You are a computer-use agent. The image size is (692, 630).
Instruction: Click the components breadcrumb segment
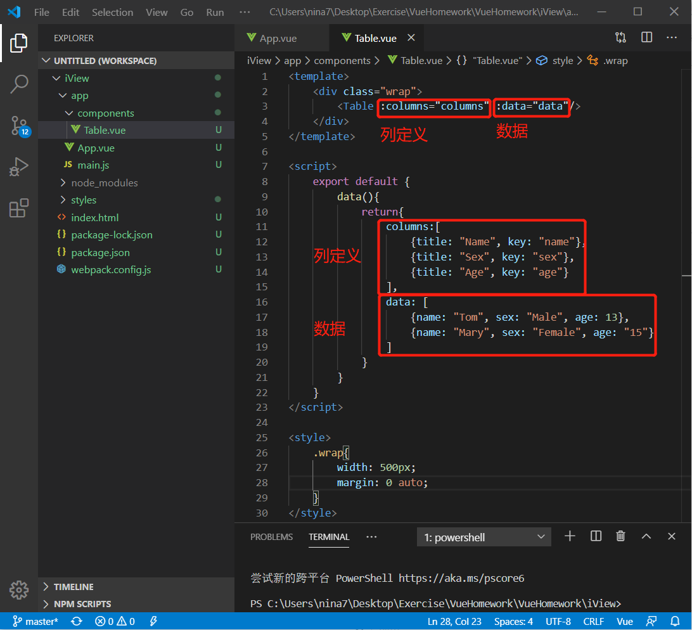point(342,60)
